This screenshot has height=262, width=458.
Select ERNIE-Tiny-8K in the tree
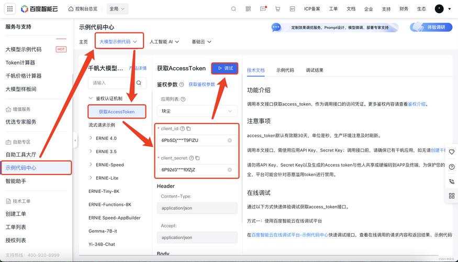coord(104,191)
